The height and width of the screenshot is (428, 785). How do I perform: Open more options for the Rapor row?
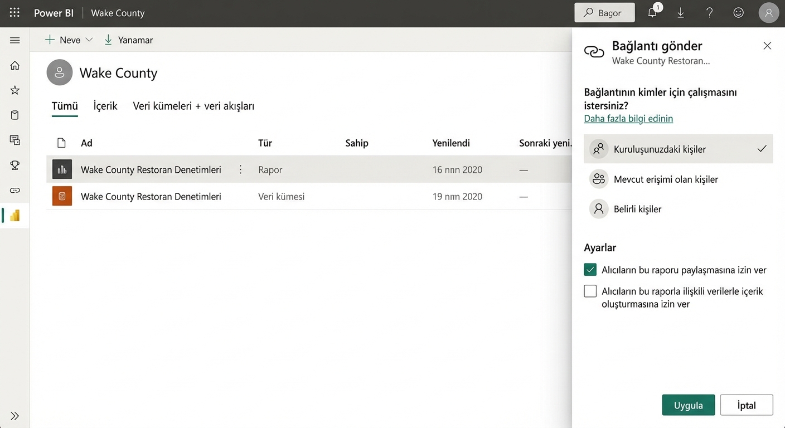point(240,169)
